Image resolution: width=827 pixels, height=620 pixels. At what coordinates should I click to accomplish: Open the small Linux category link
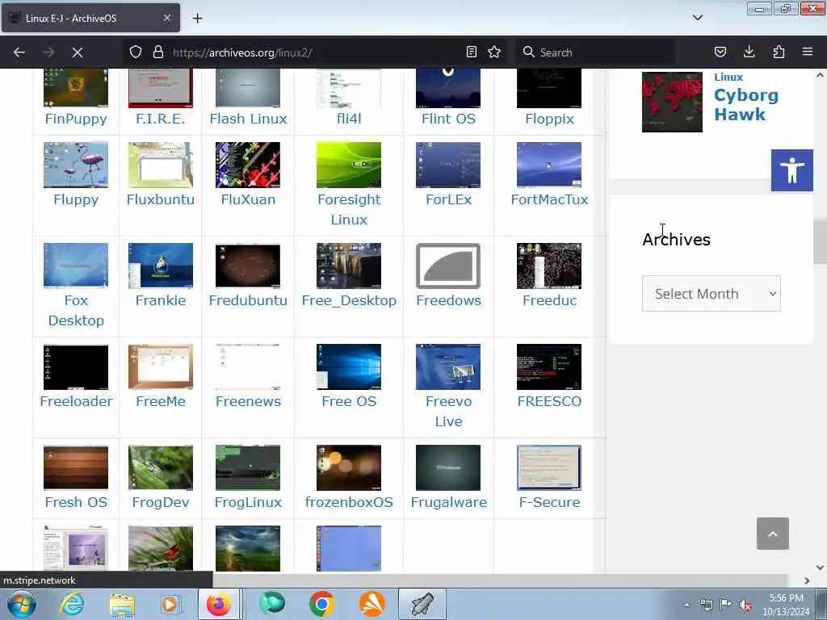coord(728,77)
